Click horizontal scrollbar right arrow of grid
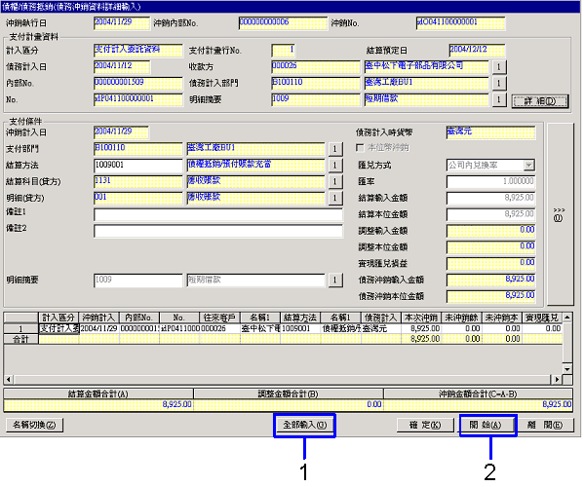 (x=557, y=380)
